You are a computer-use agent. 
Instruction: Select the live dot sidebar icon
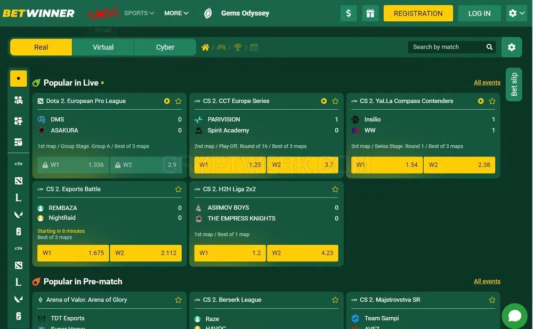tap(18, 78)
